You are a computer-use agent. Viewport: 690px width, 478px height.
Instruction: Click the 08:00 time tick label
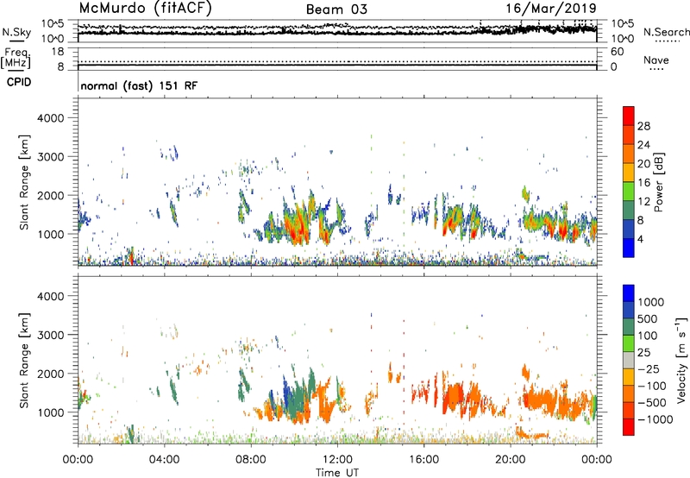[251, 460]
